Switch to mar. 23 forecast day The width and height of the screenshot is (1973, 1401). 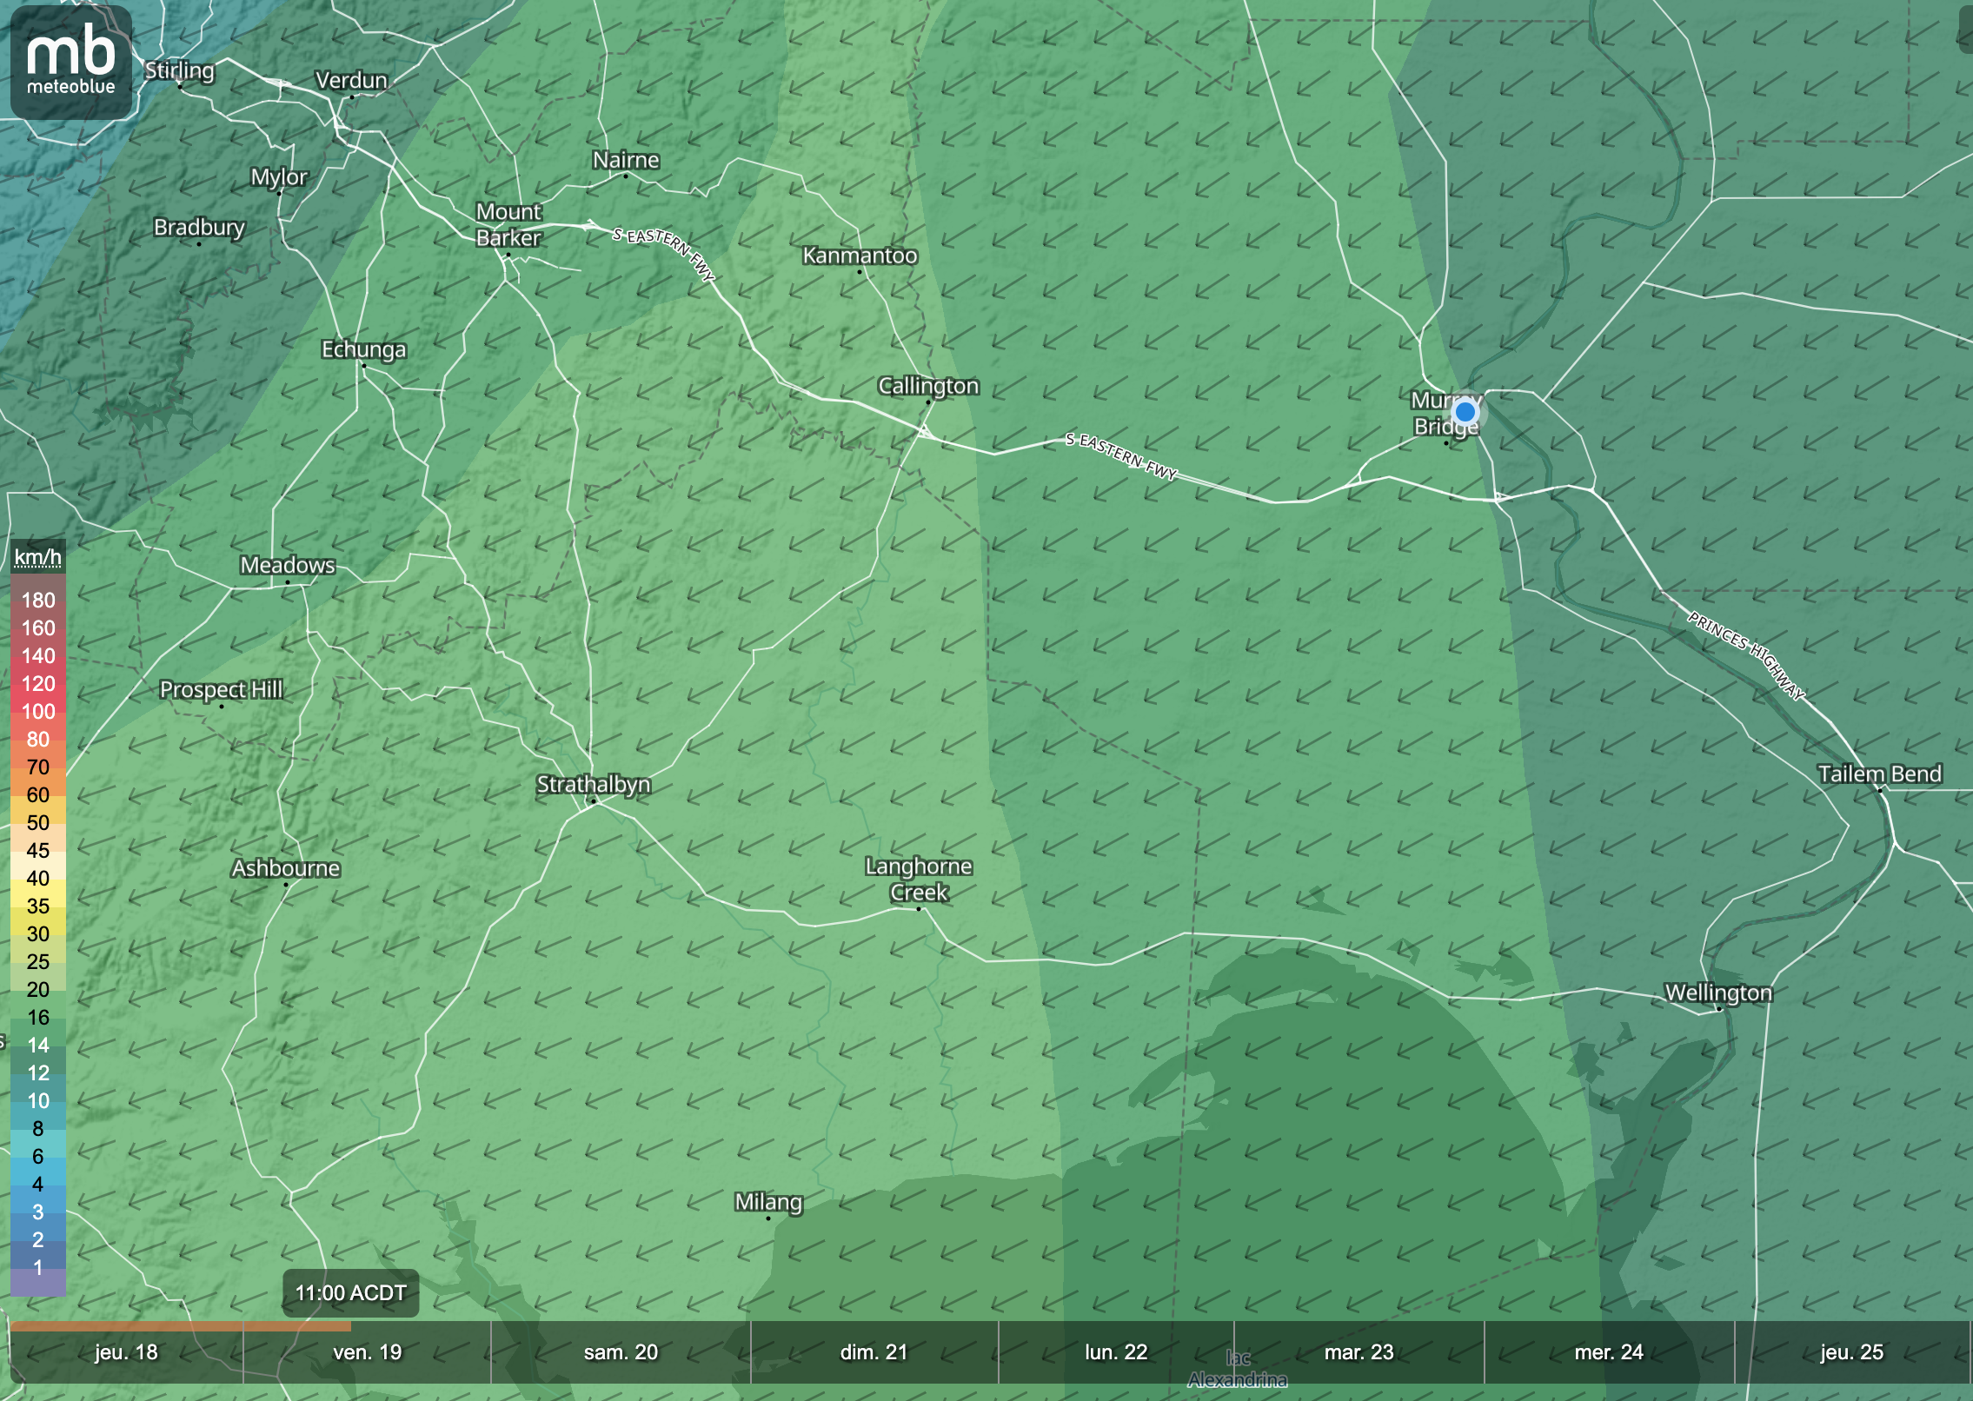click(x=1359, y=1352)
